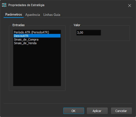Click the strategy properties icon in title bar
The height and width of the screenshot is (117, 136).
coord(4,5)
